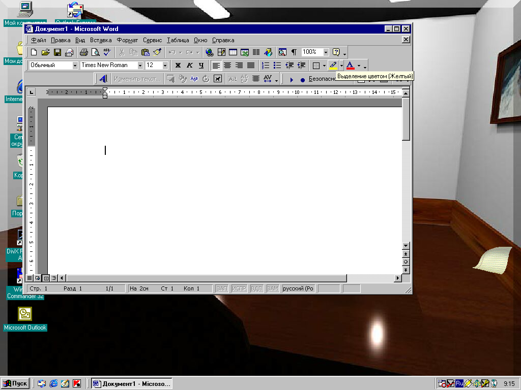The image size is (521, 390).
Task: Toggle bold formatting (Ж)
Action: point(178,66)
